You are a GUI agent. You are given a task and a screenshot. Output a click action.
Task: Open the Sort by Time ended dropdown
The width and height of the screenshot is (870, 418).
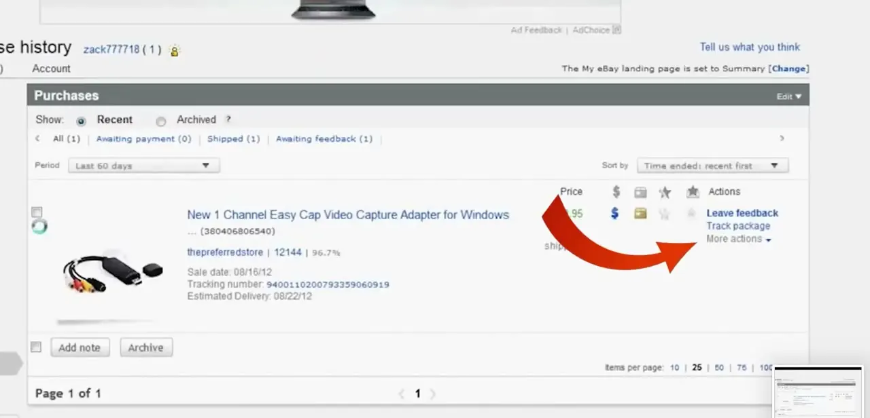pyautogui.click(x=712, y=166)
